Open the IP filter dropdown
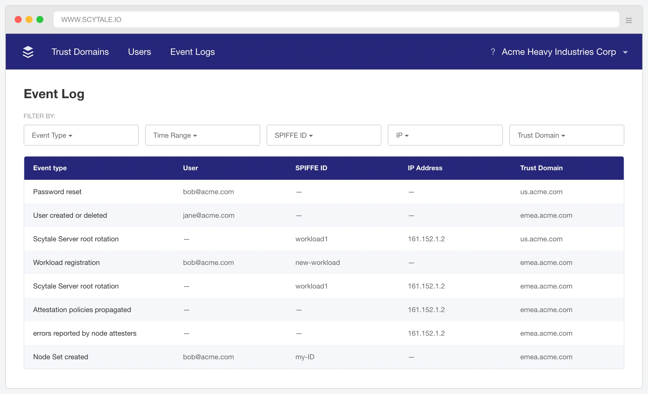This screenshot has width=648, height=394. pos(445,135)
